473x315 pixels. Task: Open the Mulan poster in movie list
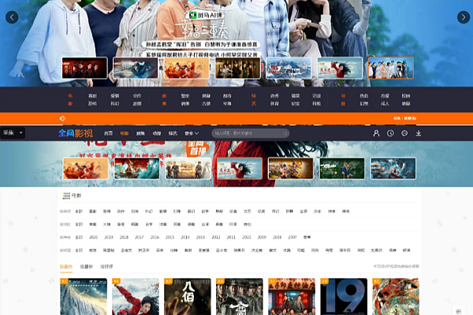pyautogui.click(x=136, y=297)
